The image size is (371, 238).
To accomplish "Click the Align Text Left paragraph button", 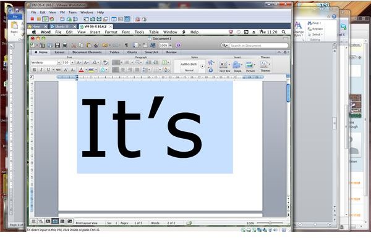I will (116, 70).
